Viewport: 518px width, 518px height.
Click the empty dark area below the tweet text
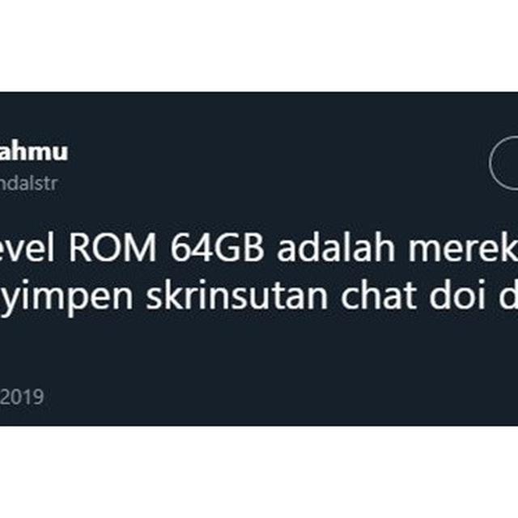pyautogui.click(x=259, y=350)
